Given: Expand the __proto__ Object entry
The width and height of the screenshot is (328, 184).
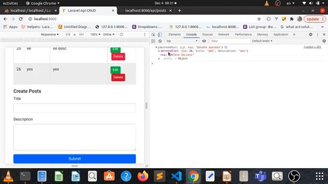Looking at the screenshot, I should pos(159,59).
